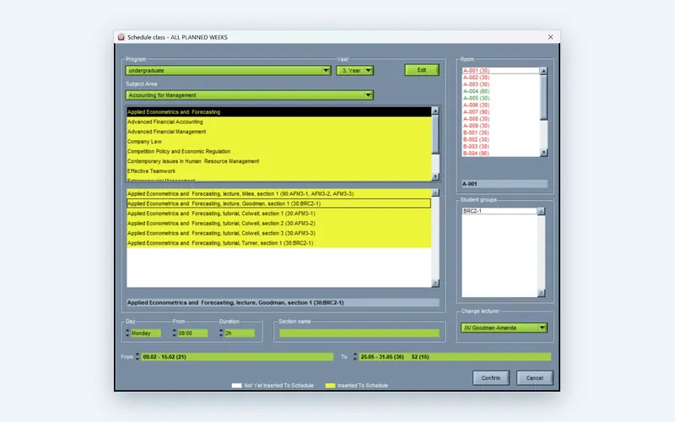Open the Year dropdown showing 3. Year
675x422 pixels.
[x=354, y=70]
